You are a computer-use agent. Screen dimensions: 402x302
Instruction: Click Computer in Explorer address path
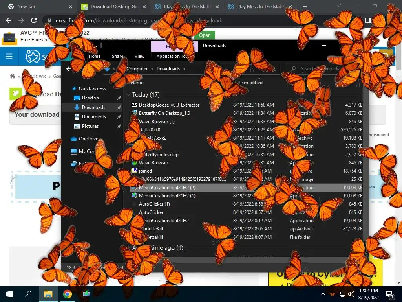pos(137,69)
